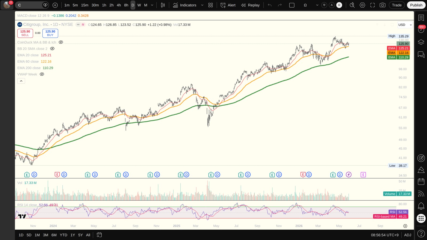This screenshot has height=240, width=427.
Task: Switch to the 4h timeframe
Action: click(x=119, y=5)
